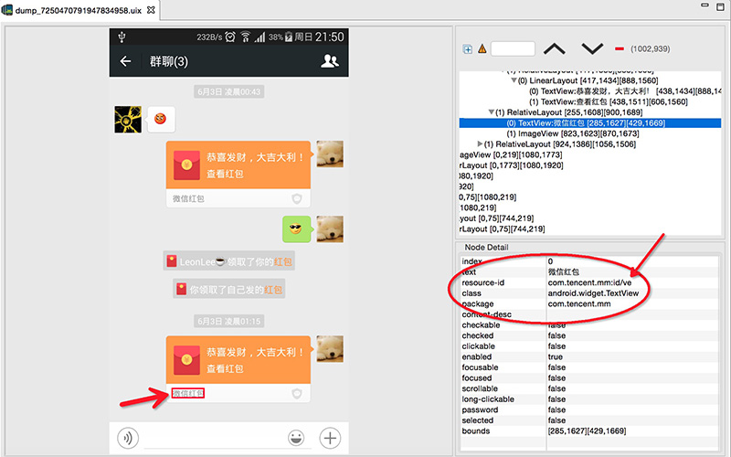Image resolution: width=731 pixels, height=457 pixels.
Task: Tap the orange 红包 link in LeonLee notice
Action: pos(282,261)
